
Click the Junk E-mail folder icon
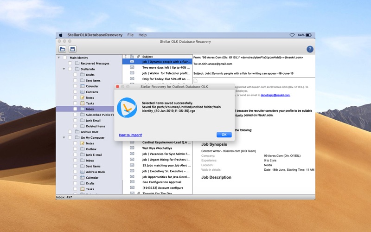point(83,155)
